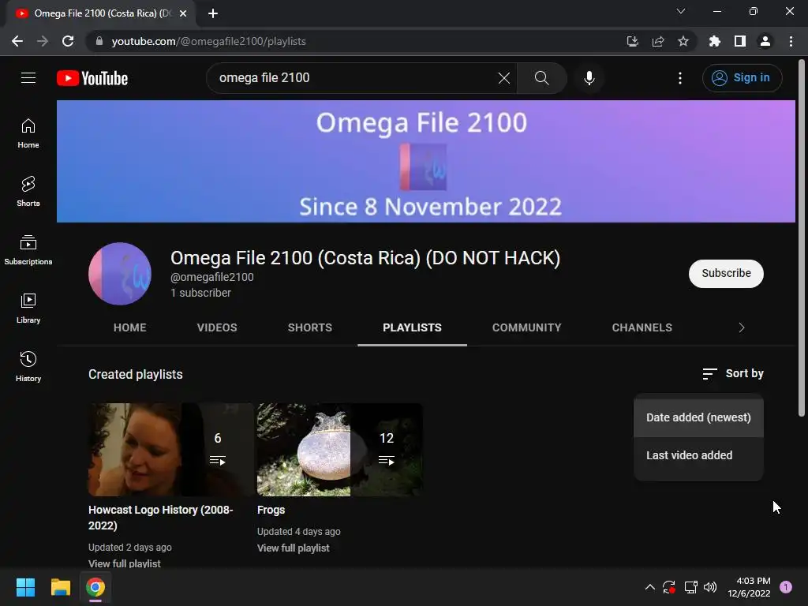Viewport: 808px width, 606px height.
Task: Show more channel tabs arrow
Action: click(742, 327)
